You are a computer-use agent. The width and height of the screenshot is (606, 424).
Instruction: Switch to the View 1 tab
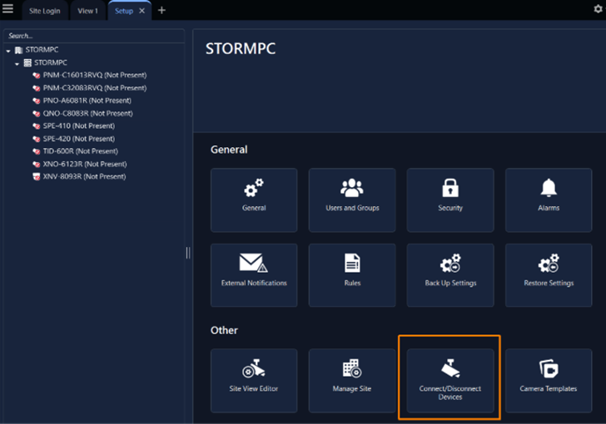pyautogui.click(x=87, y=11)
